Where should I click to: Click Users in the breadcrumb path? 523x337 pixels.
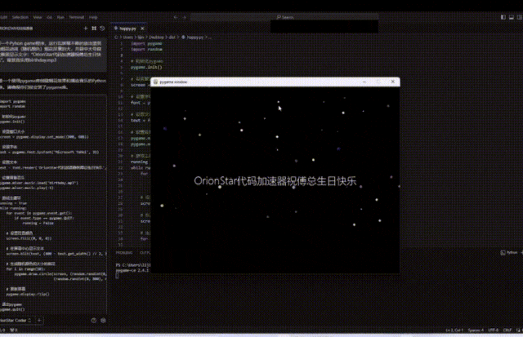pos(127,38)
